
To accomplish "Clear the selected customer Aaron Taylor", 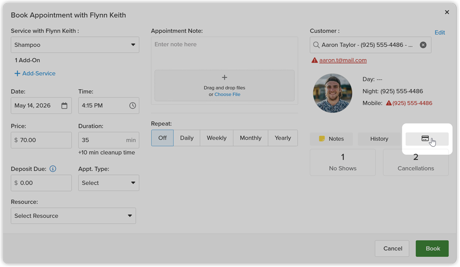I will coord(423,45).
